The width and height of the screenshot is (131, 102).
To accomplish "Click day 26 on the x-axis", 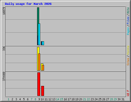I will click(x=104, y=99).
